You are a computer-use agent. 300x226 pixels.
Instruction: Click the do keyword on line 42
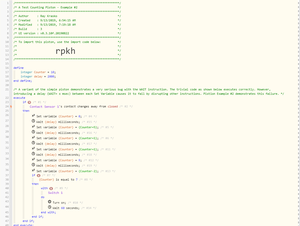43,197
